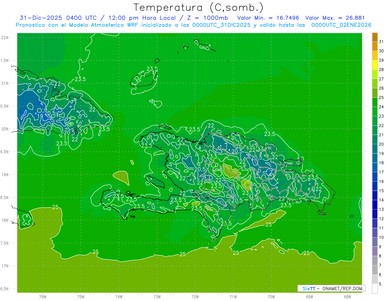Click the colorbar label '5'
The width and height of the screenshot is (390, 301).
pyautogui.click(x=380, y=284)
